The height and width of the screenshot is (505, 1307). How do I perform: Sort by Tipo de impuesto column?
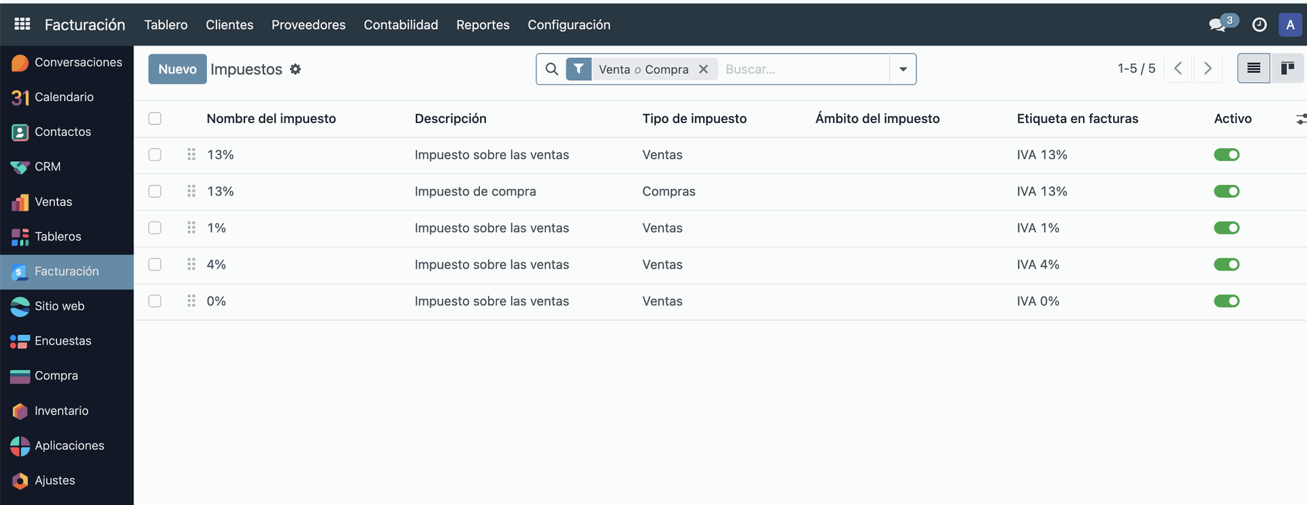pyautogui.click(x=694, y=118)
